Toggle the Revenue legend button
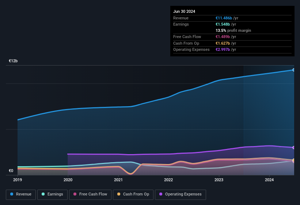Image resolution: width=300 pixels, height=205 pixels. (21, 194)
